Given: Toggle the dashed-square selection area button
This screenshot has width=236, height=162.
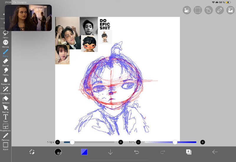Looking at the screenshot, I should pyautogui.click(x=198, y=10).
